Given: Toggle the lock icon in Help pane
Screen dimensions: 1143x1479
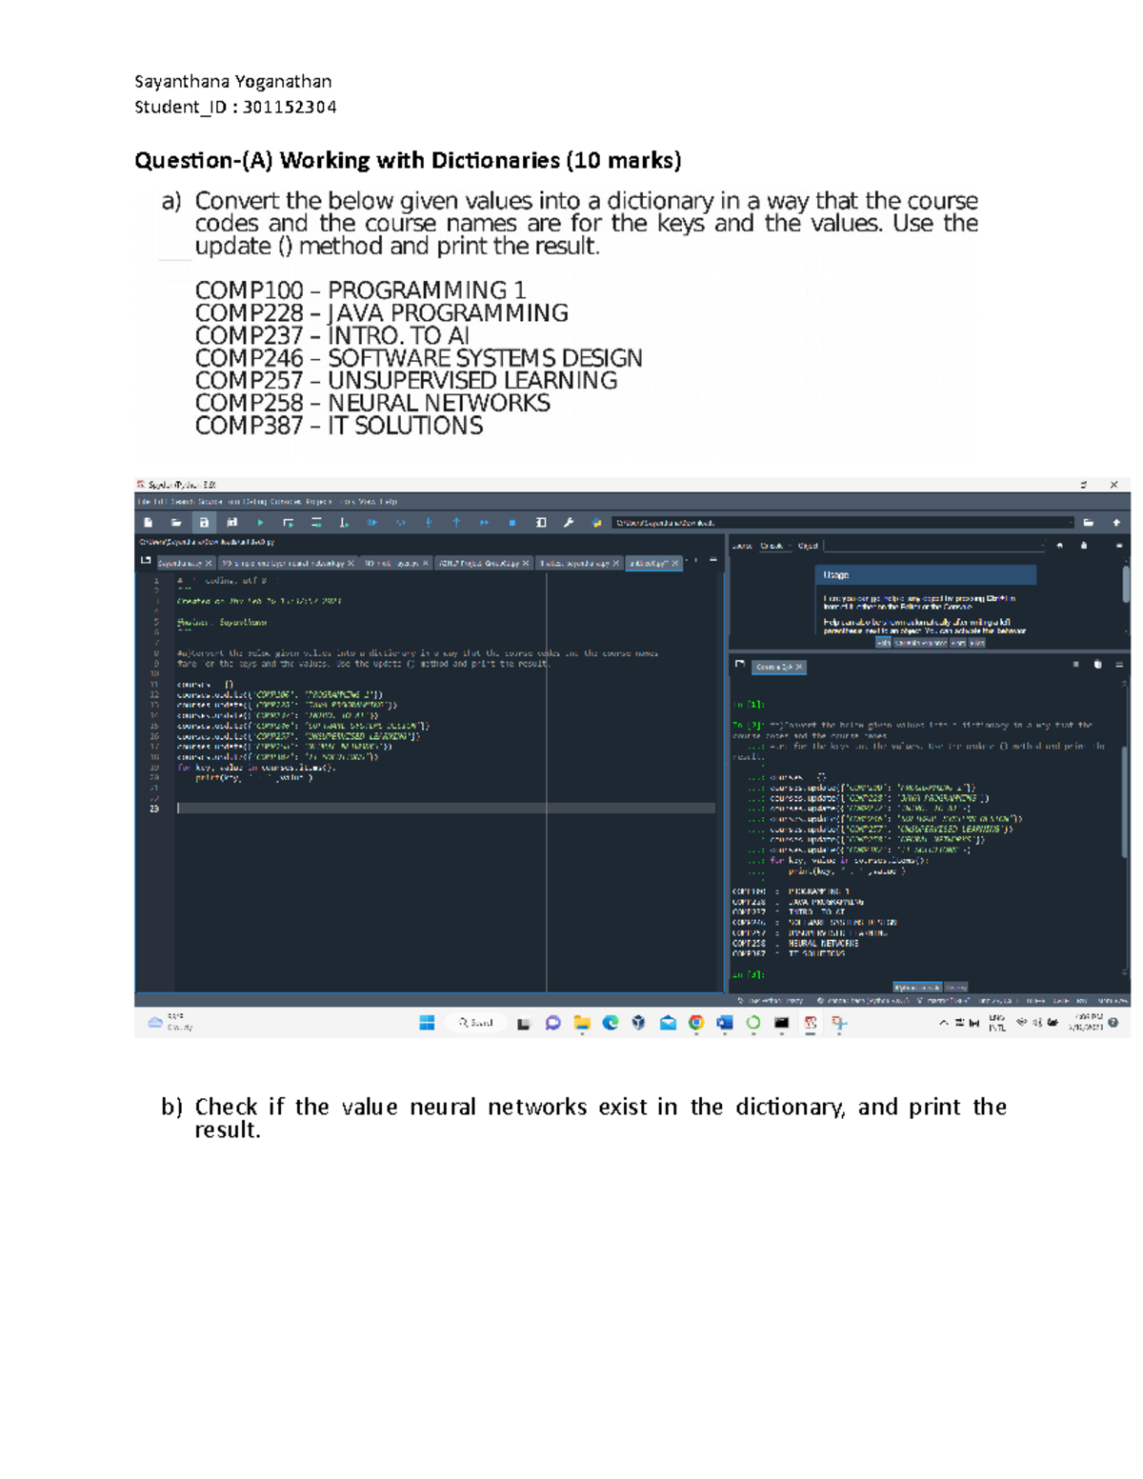Looking at the screenshot, I should pos(1083,546).
